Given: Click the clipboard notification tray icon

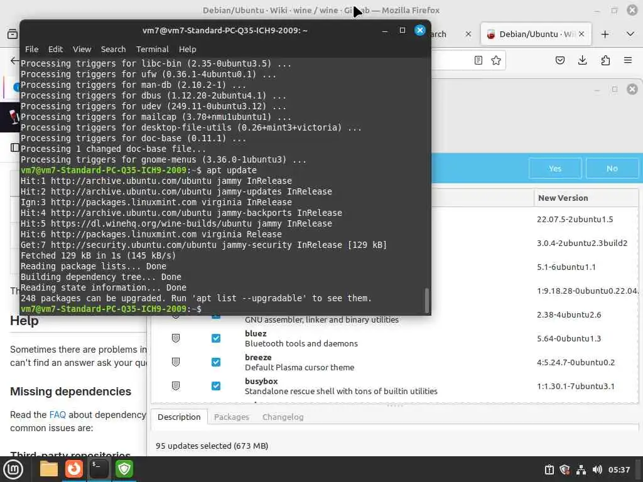Looking at the screenshot, I should [x=549, y=469].
